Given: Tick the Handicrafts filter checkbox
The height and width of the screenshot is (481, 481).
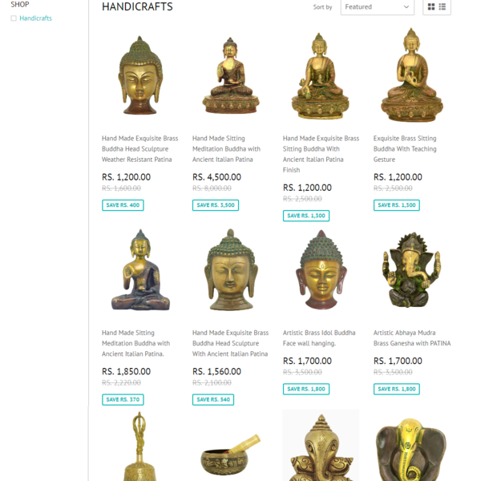Looking at the screenshot, I should click(x=14, y=18).
